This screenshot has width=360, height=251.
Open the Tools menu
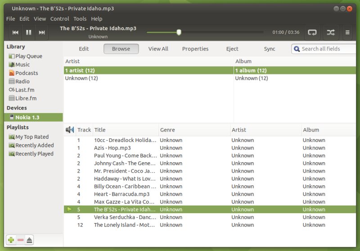point(80,19)
